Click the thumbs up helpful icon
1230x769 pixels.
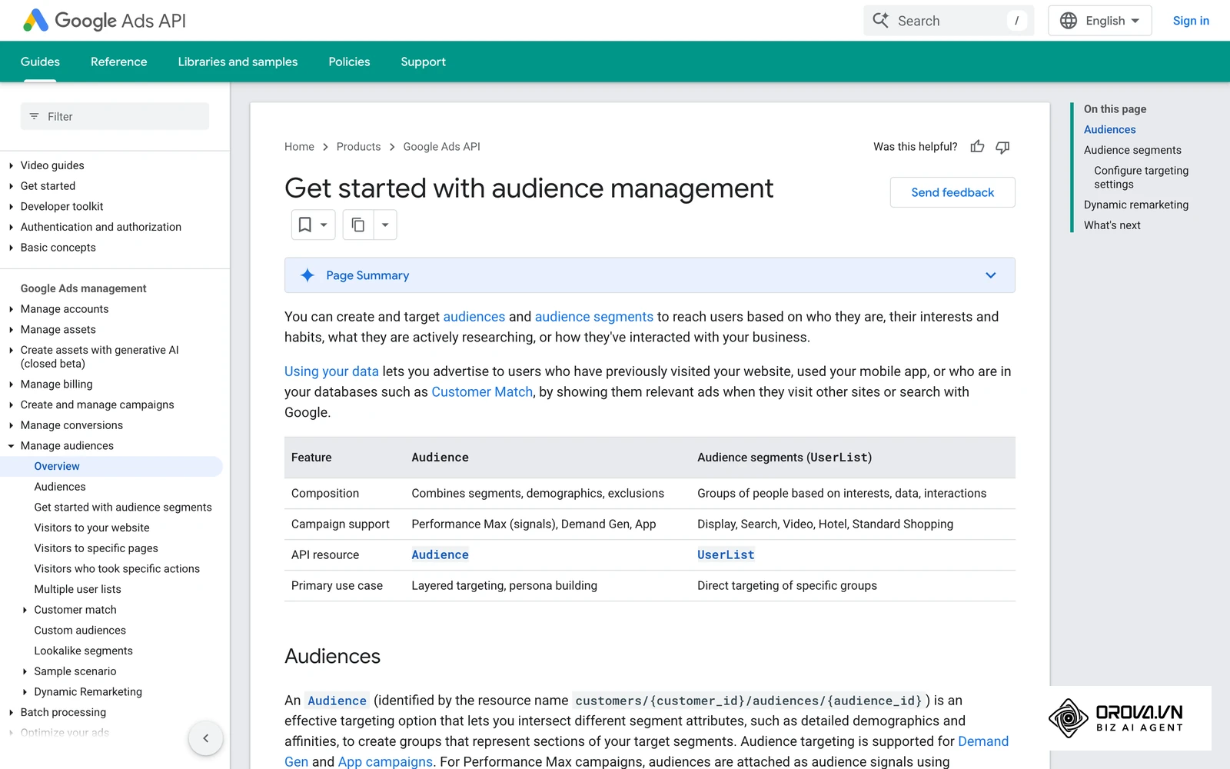[977, 146]
